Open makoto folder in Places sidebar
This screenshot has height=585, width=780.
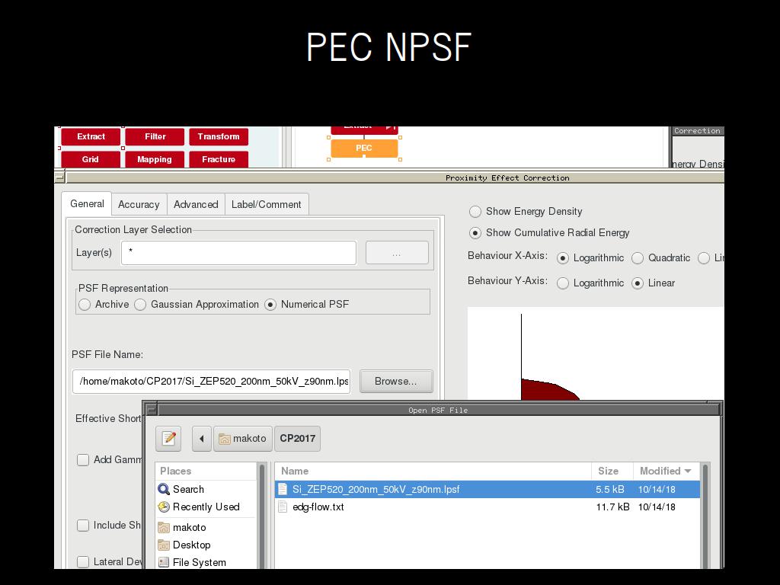[189, 527]
